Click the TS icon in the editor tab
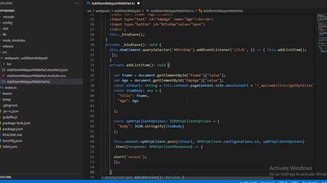This screenshot has width=327, height=183. coord(88,4)
